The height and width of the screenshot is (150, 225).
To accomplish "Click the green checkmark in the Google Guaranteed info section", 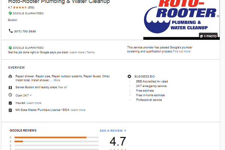I will coord(10,48).
